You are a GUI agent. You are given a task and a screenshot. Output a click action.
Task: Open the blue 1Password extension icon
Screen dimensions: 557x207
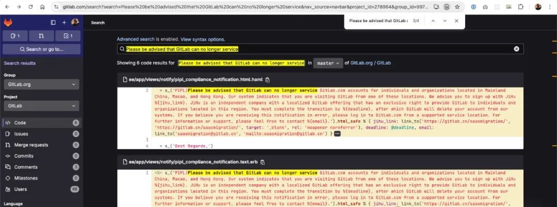point(473,7)
